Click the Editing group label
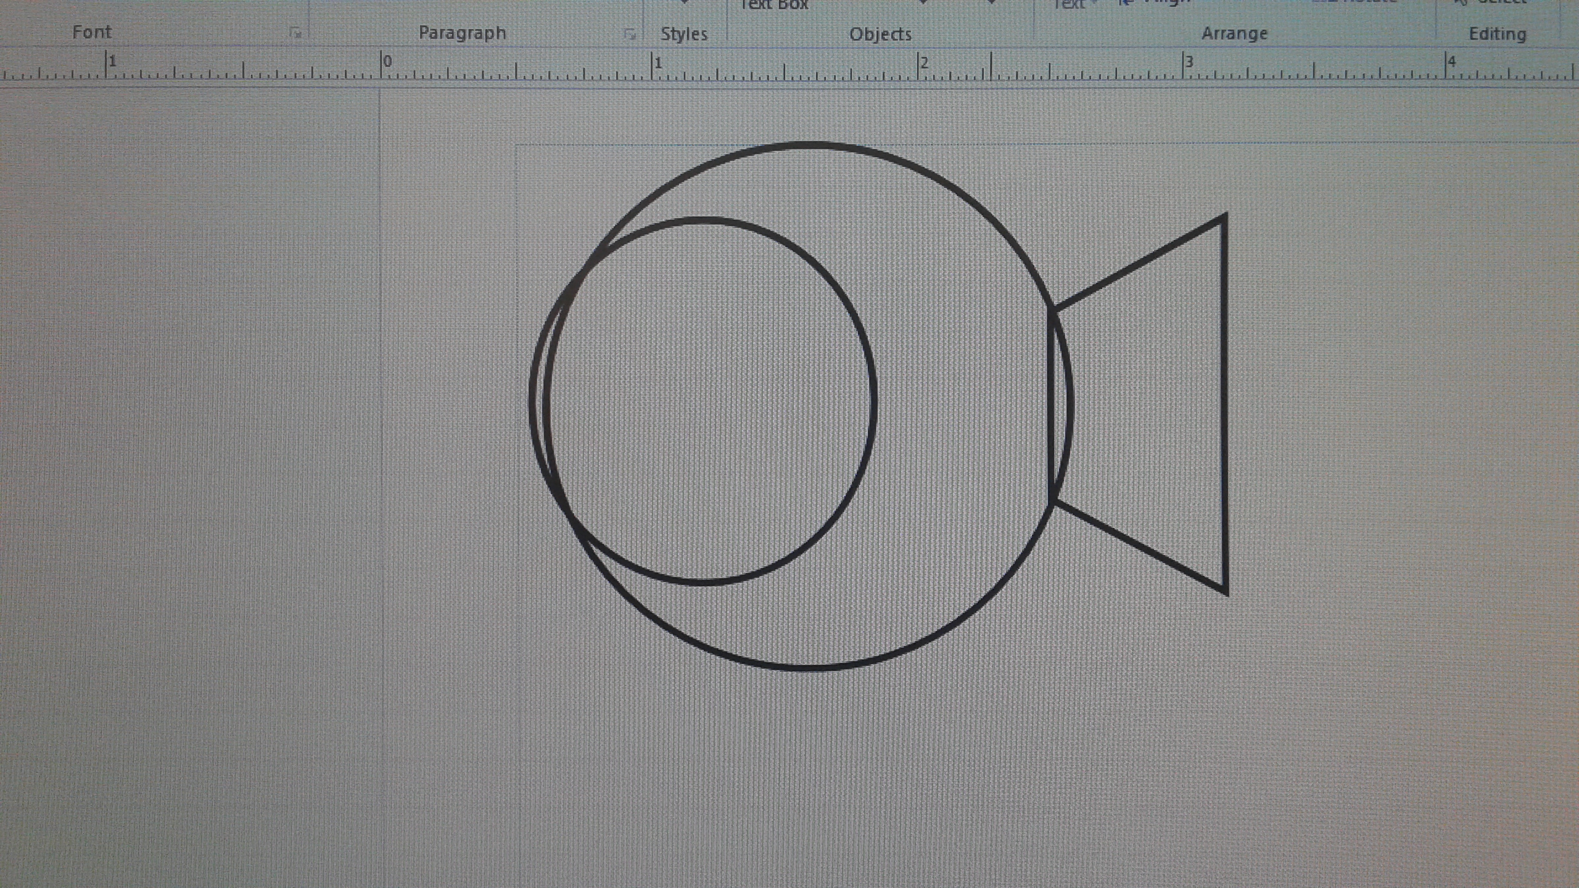This screenshot has width=1579, height=888. click(1498, 35)
